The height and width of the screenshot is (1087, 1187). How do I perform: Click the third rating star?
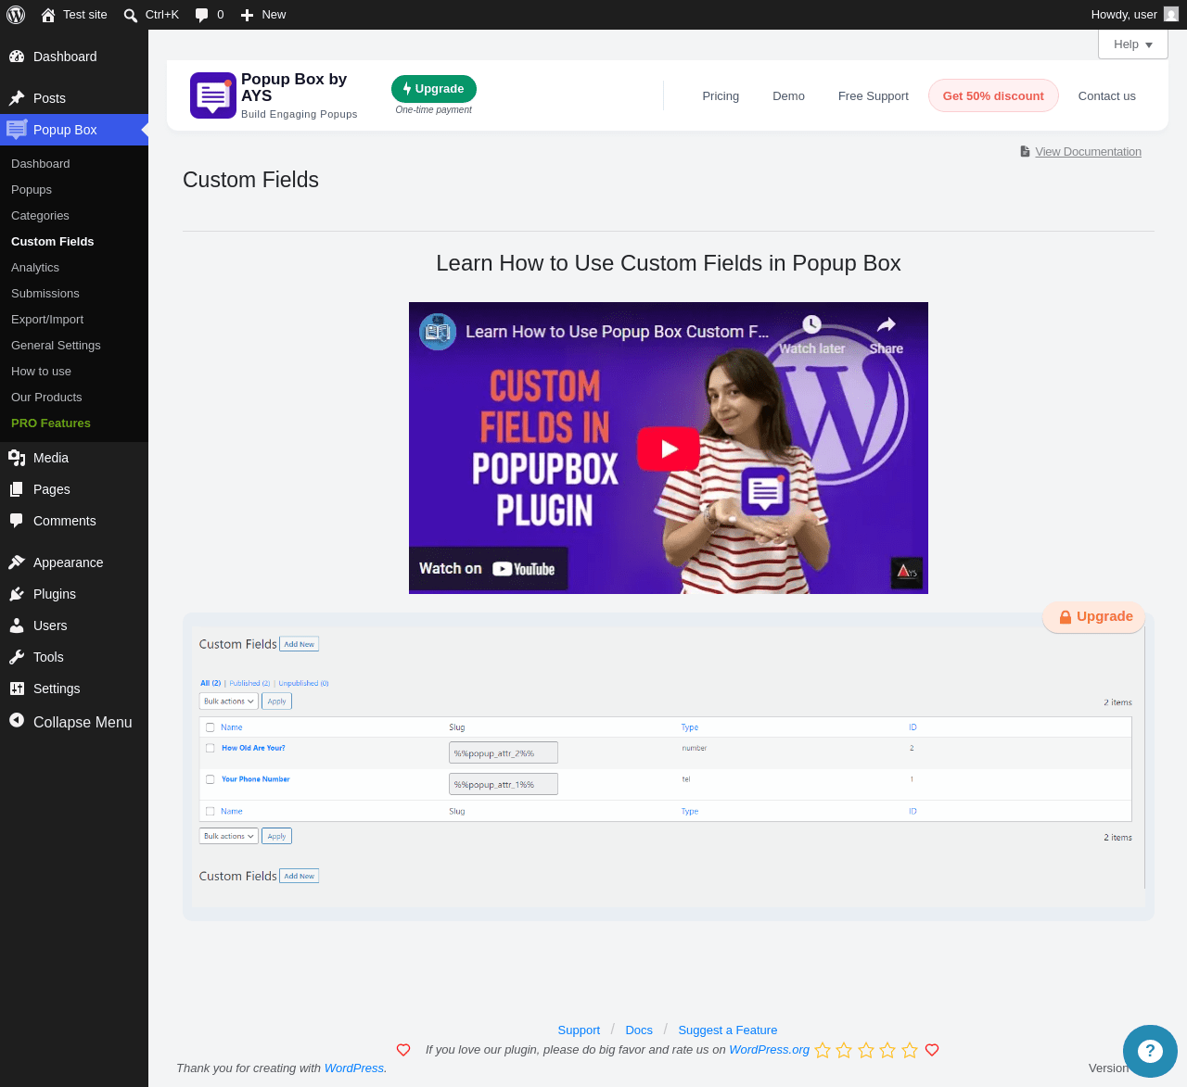point(866,1050)
